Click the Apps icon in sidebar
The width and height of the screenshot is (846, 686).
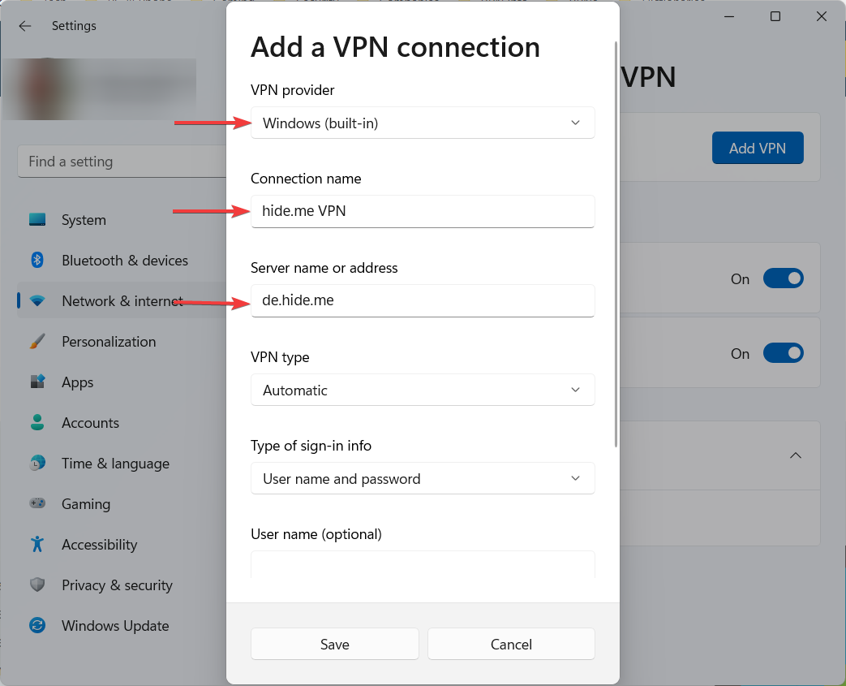37,382
